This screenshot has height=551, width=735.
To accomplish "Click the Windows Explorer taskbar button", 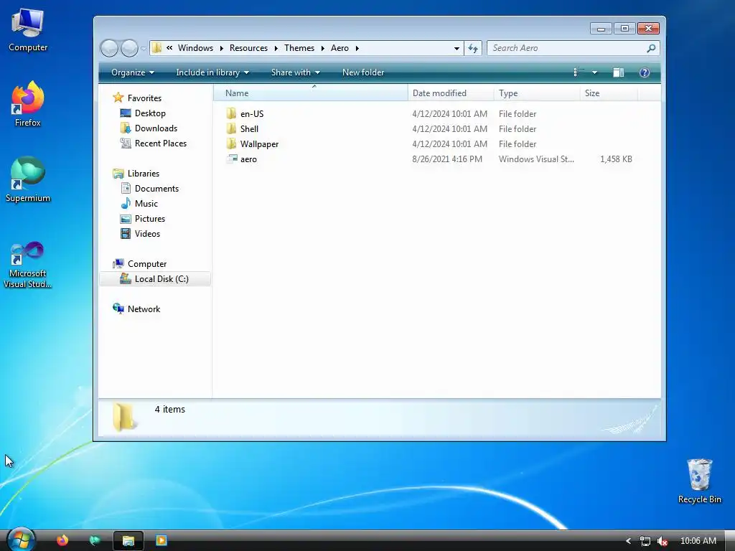I will pos(128,541).
